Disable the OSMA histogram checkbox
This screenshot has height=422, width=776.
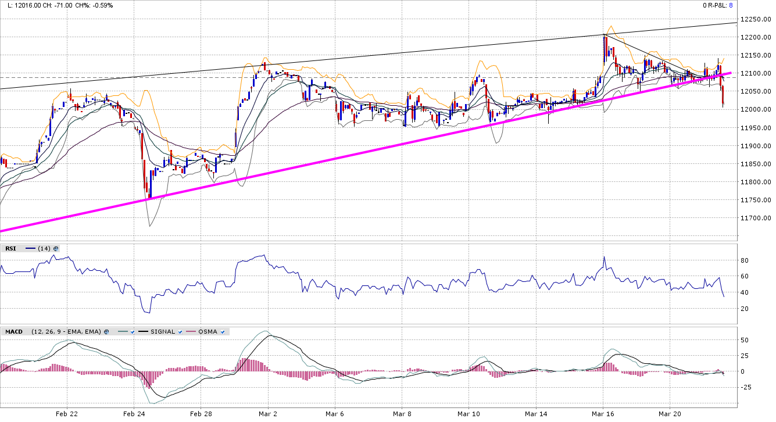223,332
